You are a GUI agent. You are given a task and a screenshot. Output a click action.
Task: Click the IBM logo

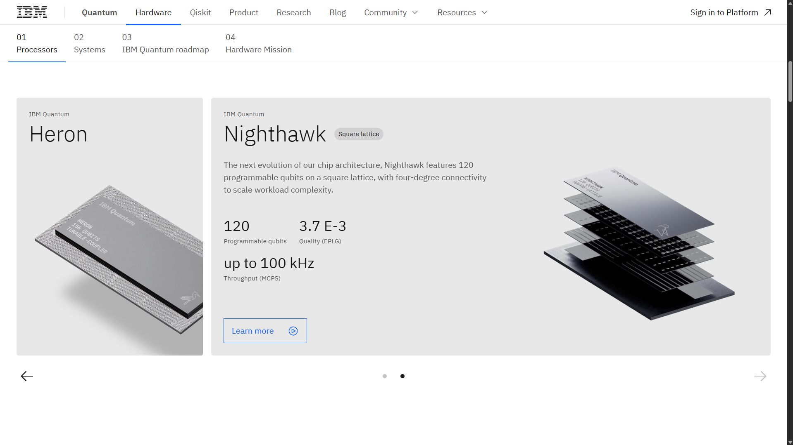tap(32, 12)
